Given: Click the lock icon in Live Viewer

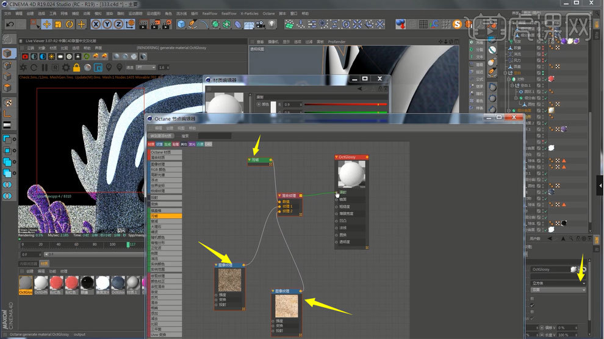Looking at the screenshot, I should pyautogui.click(x=77, y=67).
